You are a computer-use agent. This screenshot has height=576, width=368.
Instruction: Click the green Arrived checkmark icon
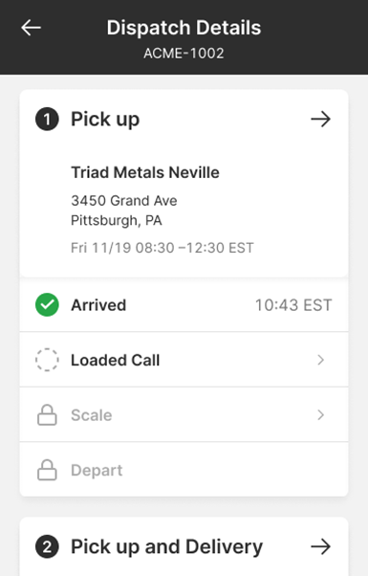click(47, 305)
